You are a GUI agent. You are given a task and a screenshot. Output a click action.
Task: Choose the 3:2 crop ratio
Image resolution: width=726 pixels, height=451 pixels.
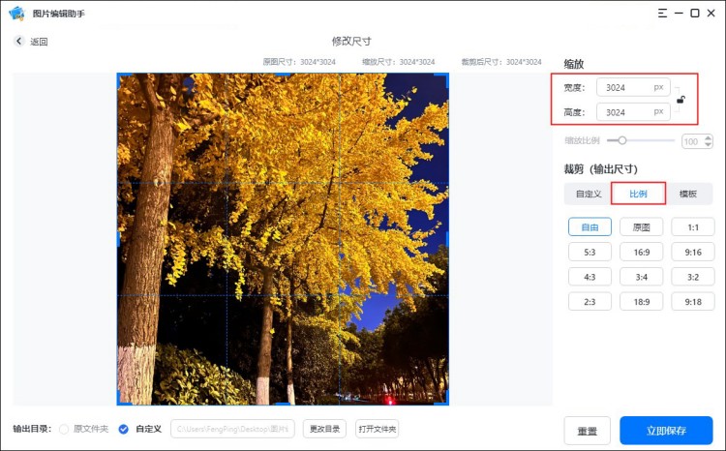[693, 277]
